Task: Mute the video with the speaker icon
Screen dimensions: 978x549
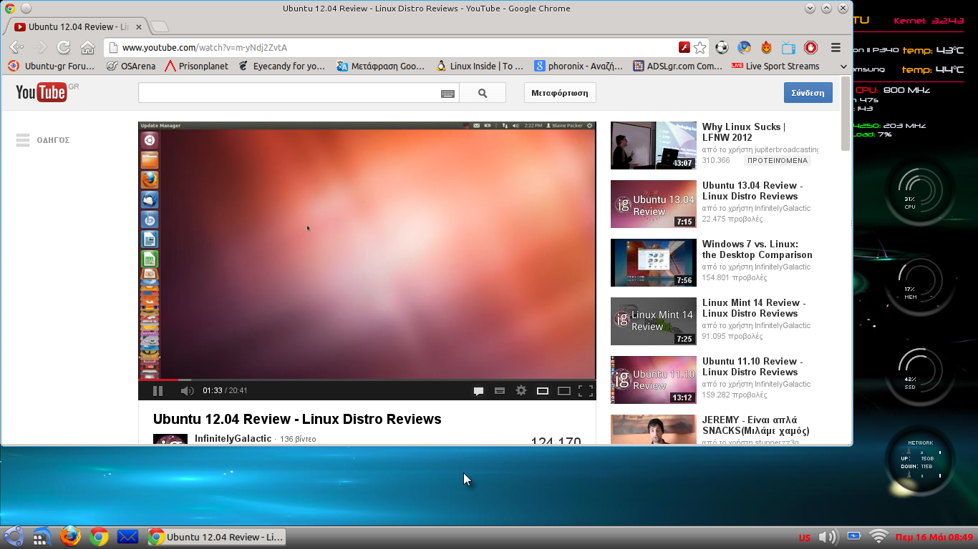Action: coord(187,391)
